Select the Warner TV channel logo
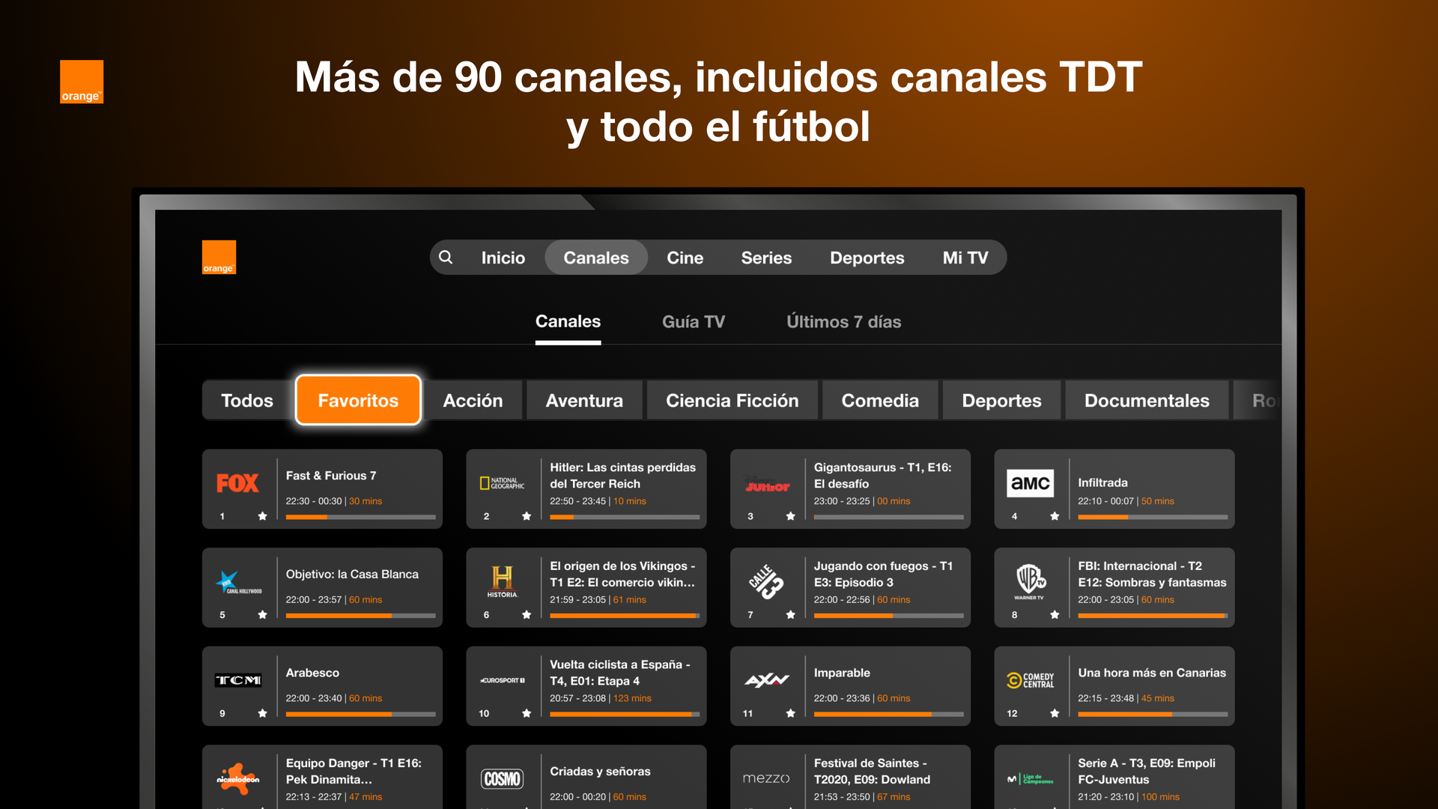This screenshot has height=809, width=1438. click(1031, 582)
